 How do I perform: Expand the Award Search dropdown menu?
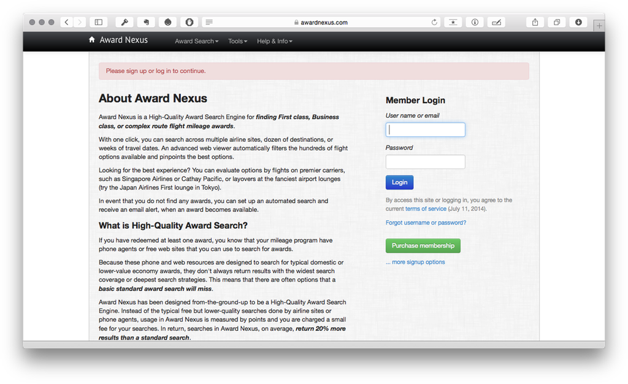pos(197,41)
